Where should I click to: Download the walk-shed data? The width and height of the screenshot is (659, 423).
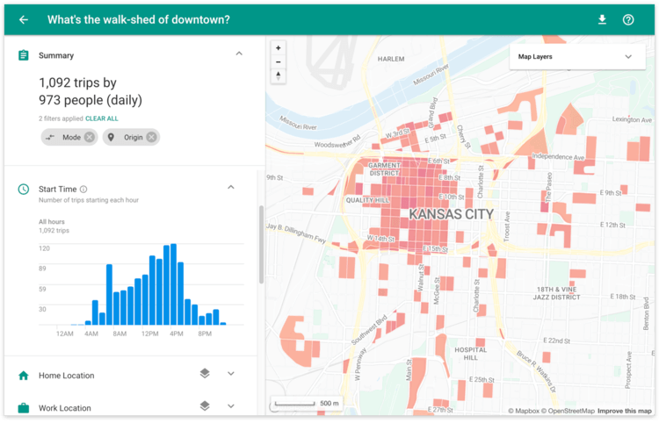click(x=602, y=20)
